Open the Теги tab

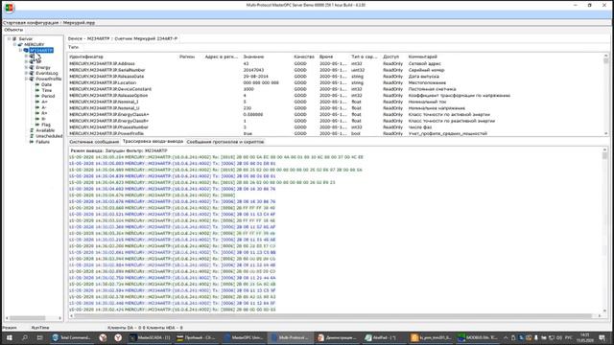(73, 47)
